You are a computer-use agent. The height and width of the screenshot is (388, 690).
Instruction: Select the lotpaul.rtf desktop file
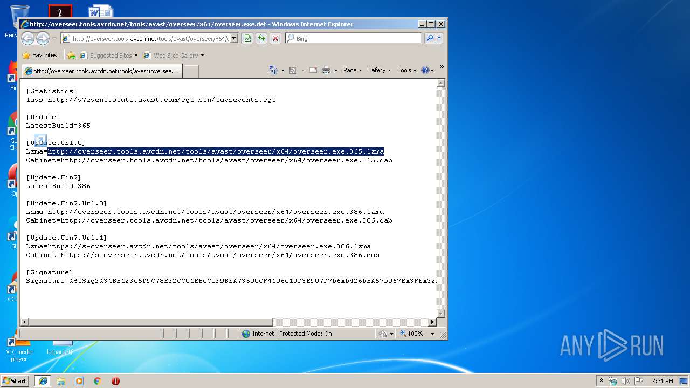(x=60, y=348)
